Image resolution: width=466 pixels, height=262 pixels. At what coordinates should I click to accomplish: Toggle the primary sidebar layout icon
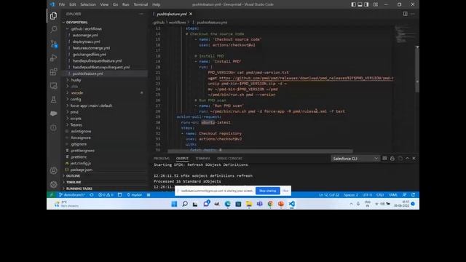pyautogui.click(x=353, y=4)
